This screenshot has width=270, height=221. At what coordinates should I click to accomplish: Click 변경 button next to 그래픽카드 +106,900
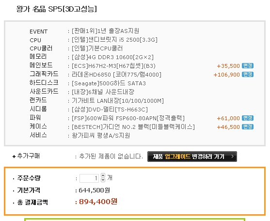coord(247,75)
